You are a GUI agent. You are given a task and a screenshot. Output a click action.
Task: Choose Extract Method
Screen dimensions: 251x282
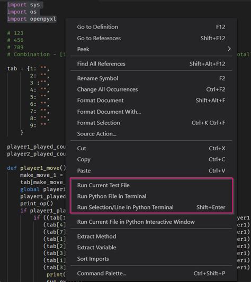click(151, 236)
